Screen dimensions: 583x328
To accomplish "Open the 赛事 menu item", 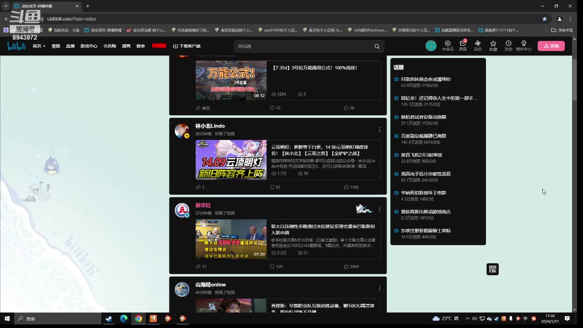I will [x=140, y=46].
